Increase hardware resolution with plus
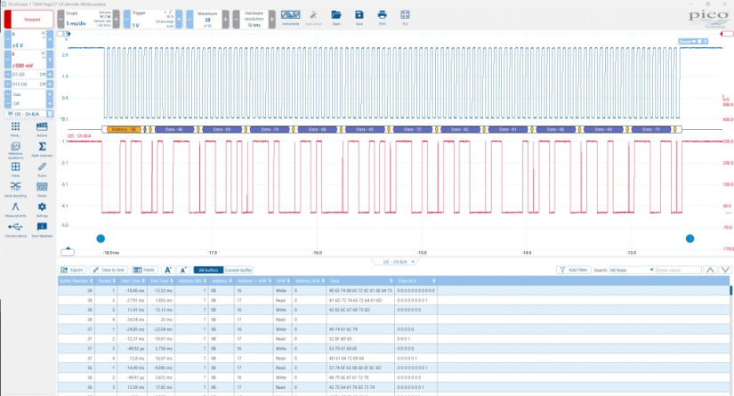The height and width of the screenshot is (396, 734). click(x=271, y=20)
